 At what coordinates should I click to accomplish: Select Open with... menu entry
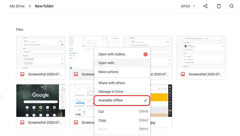click(x=122, y=63)
